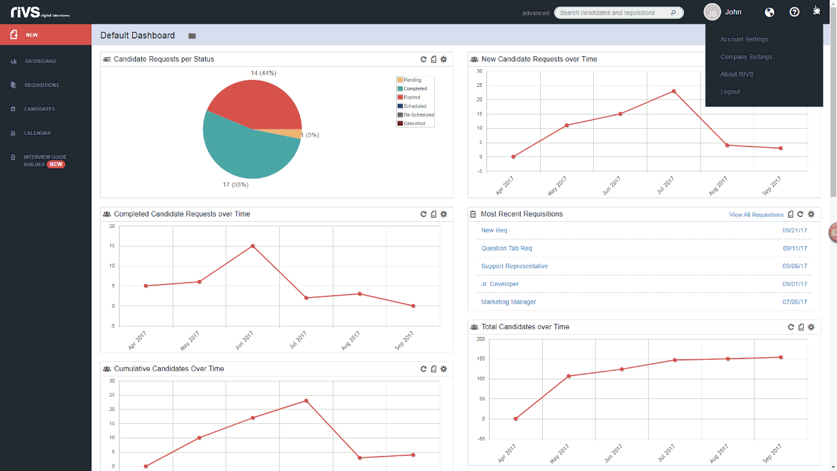The image size is (837, 471).
Task: Open Support Representative requisition
Action: 515,266
